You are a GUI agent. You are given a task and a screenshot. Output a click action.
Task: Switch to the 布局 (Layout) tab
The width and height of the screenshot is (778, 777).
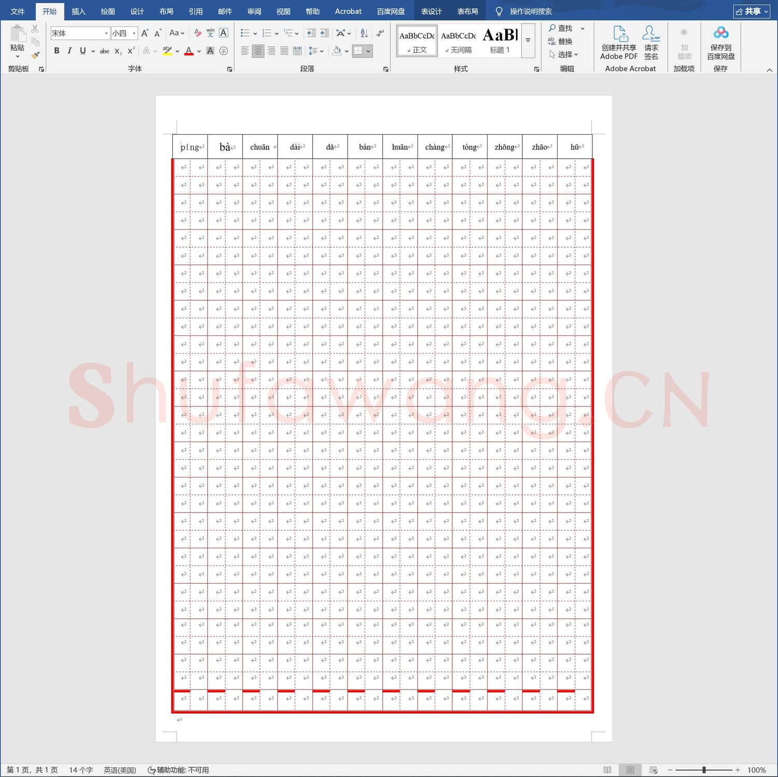[166, 11]
